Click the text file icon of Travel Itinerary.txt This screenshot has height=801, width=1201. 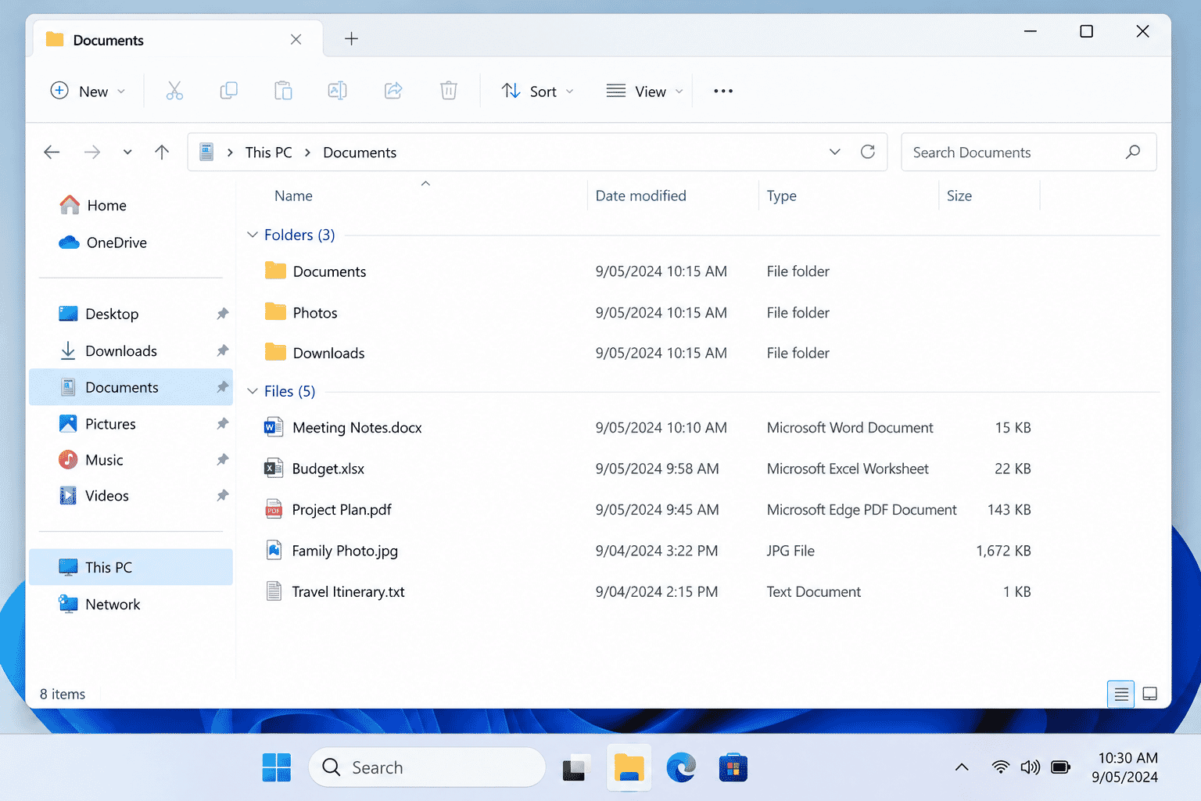click(x=274, y=591)
